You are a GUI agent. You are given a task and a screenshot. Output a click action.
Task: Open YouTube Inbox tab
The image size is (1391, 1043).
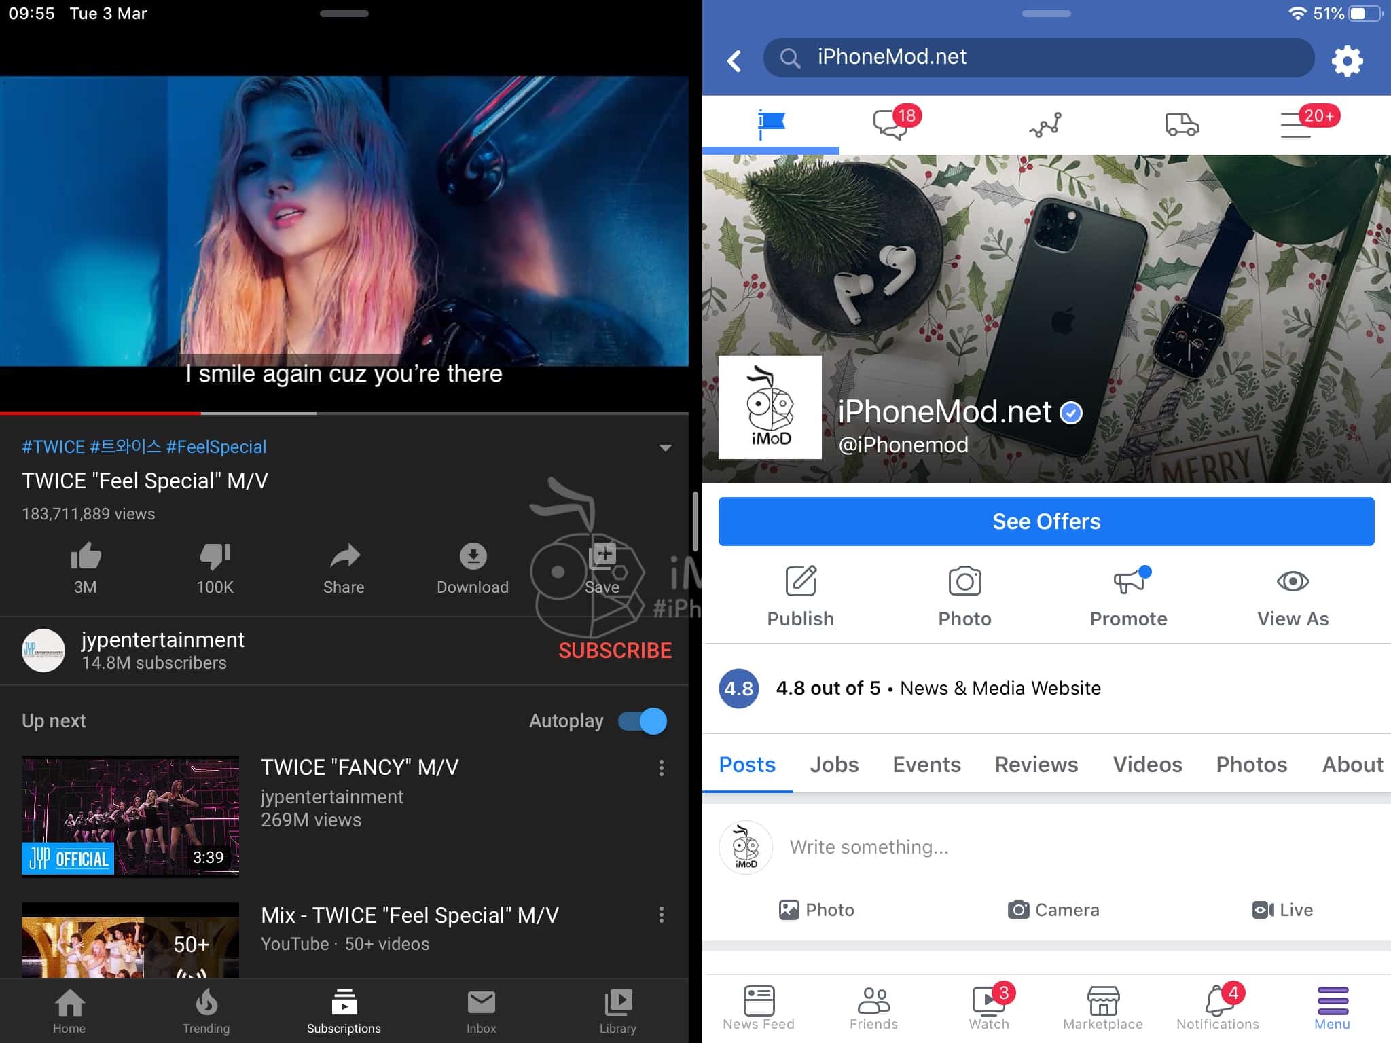[482, 1011]
